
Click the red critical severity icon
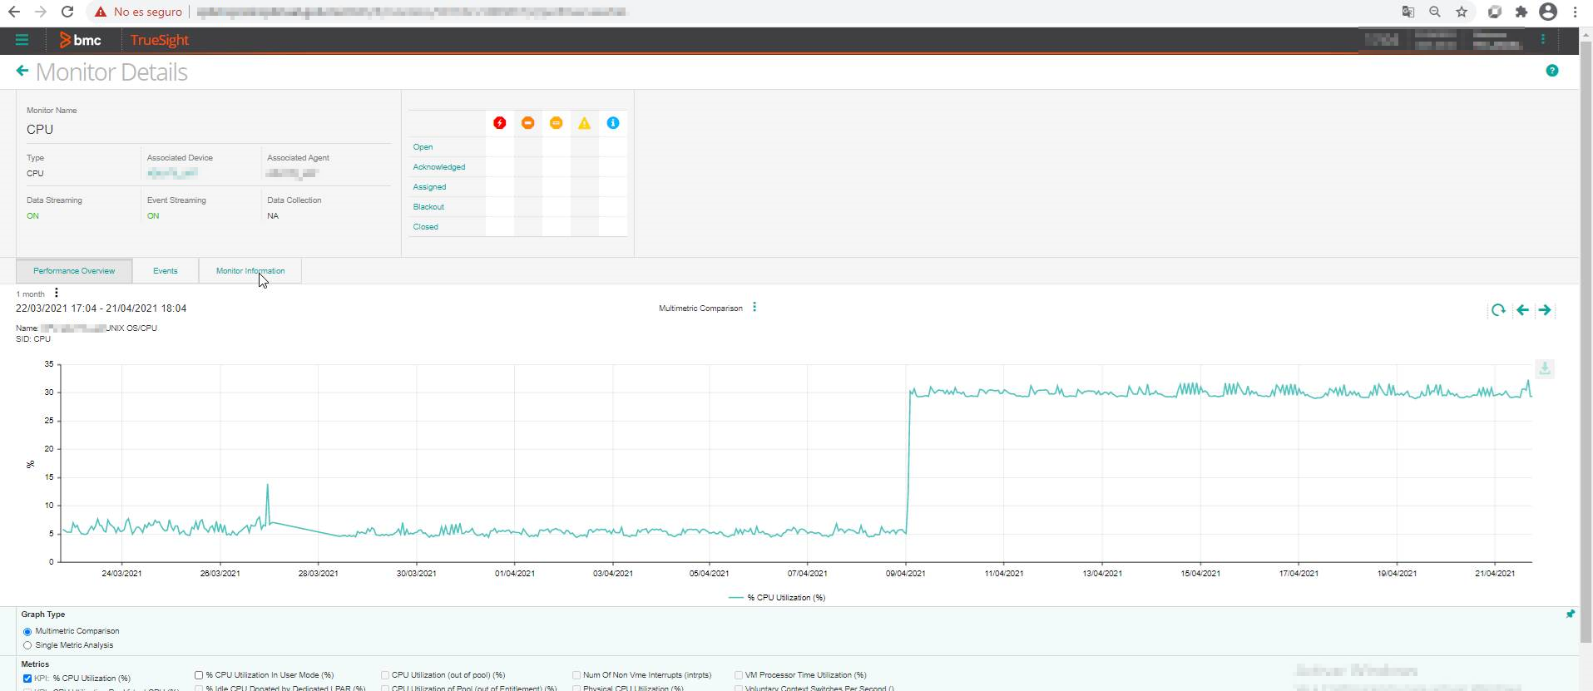click(x=499, y=123)
